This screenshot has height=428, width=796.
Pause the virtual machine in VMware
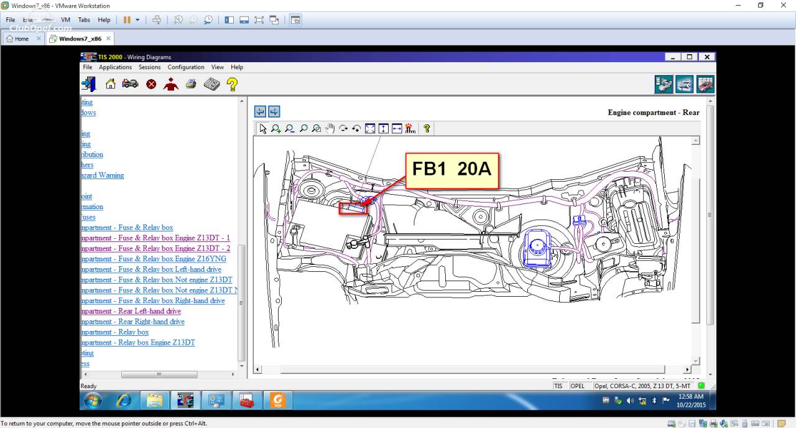click(127, 20)
